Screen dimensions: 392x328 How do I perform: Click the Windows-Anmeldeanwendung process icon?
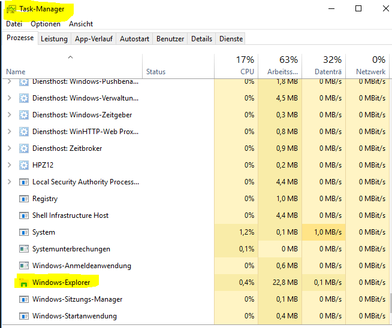pos(24,266)
